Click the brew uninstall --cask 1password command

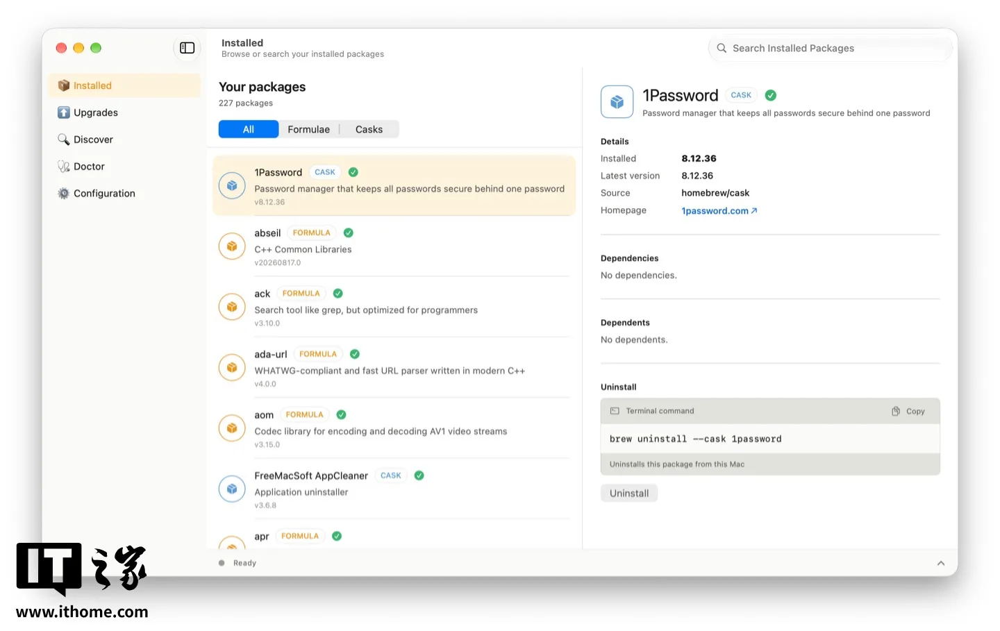point(696,439)
